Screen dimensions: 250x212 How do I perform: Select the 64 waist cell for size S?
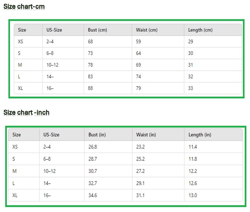tap(138, 53)
